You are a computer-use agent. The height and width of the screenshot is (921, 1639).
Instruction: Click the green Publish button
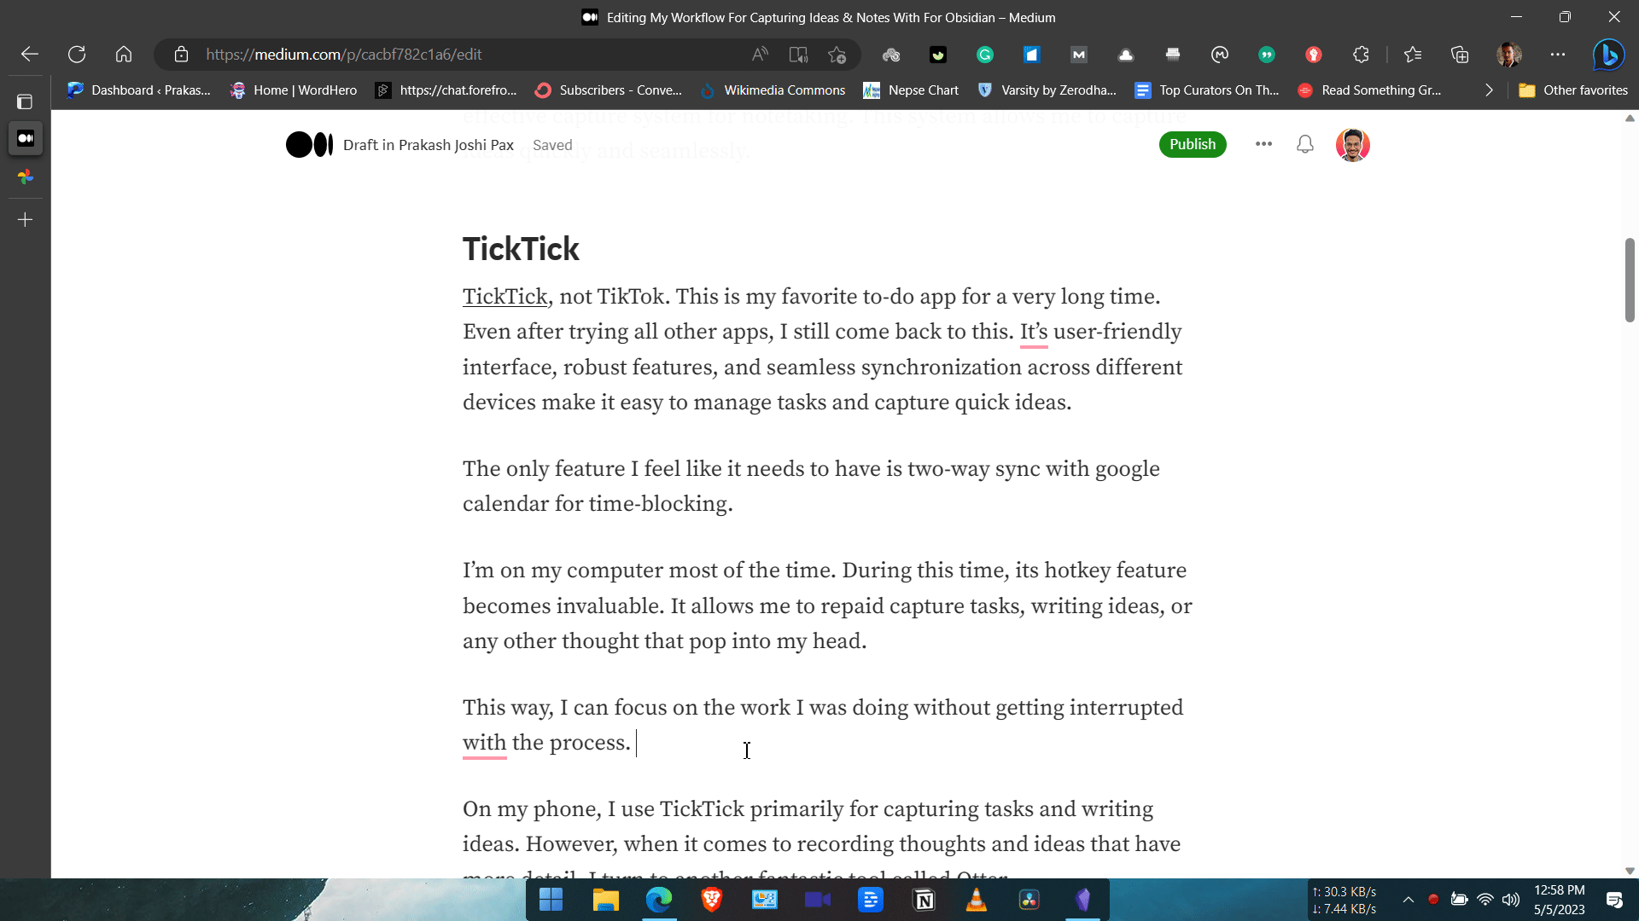point(1193,144)
